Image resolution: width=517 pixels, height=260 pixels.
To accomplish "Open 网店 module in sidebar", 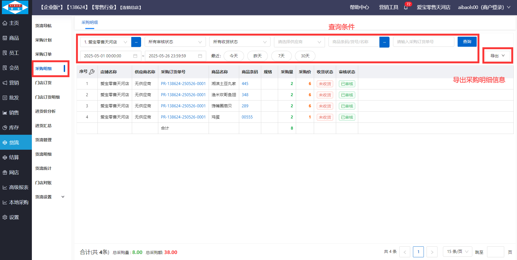I will point(16,173).
